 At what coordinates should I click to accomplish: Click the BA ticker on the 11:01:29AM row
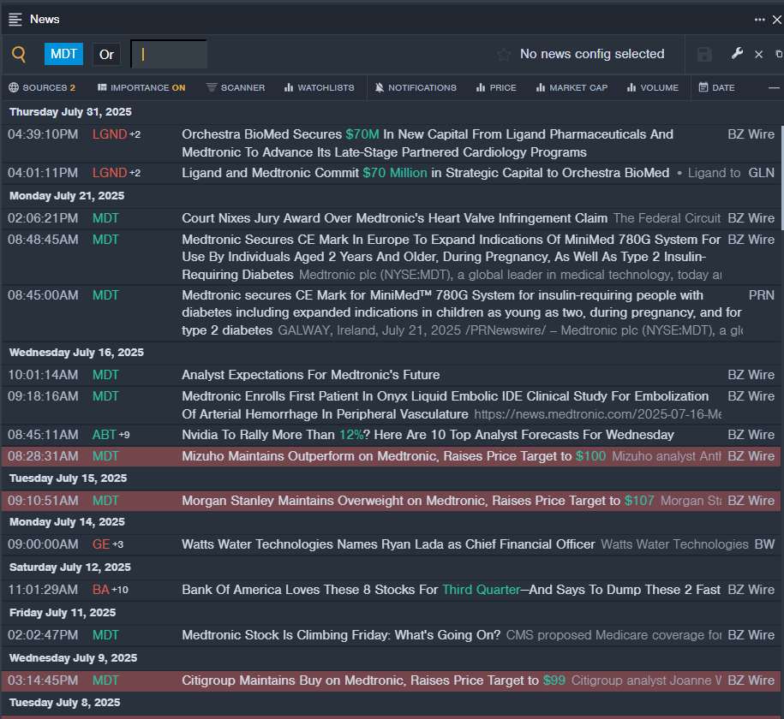pos(100,590)
